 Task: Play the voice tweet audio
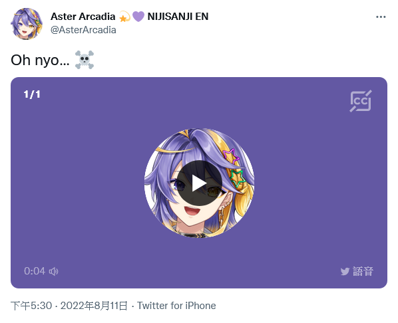pos(199,183)
